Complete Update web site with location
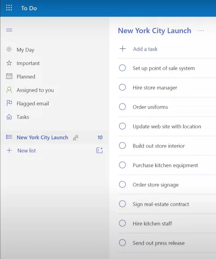 point(122,126)
